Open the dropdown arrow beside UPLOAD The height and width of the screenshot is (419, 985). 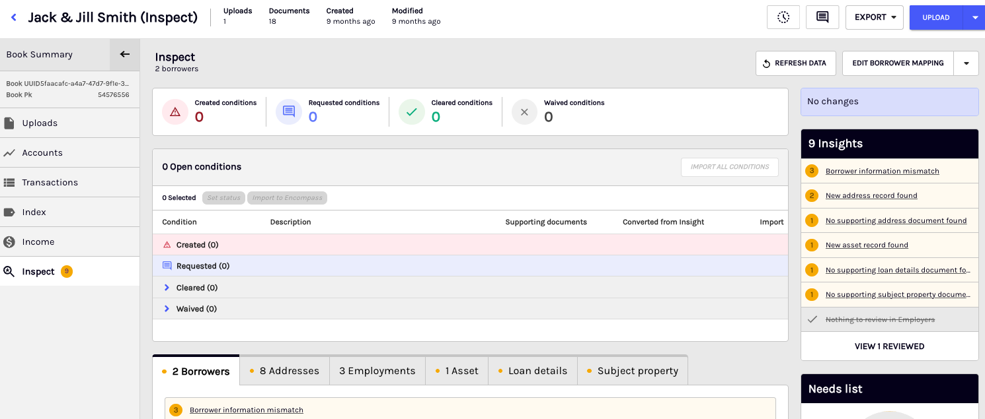click(x=974, y=18)
